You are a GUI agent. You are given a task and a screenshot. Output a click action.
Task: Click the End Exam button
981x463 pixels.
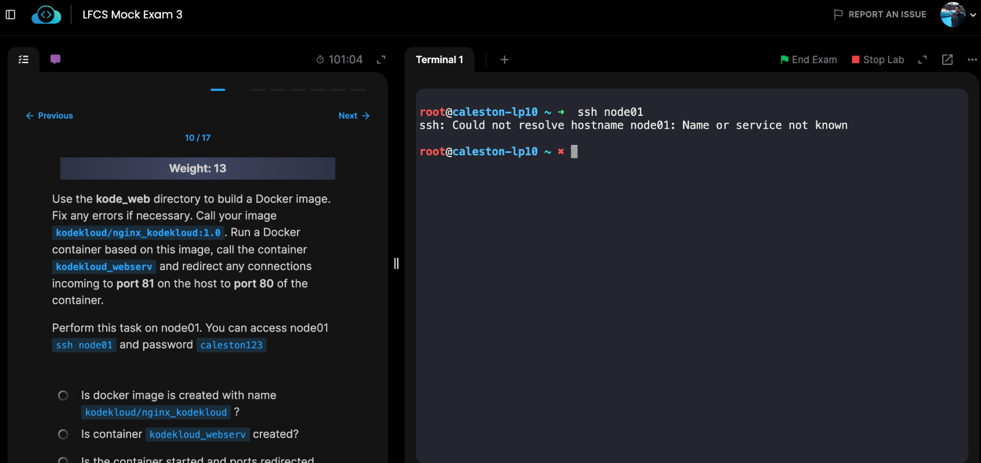click(809, 60)
